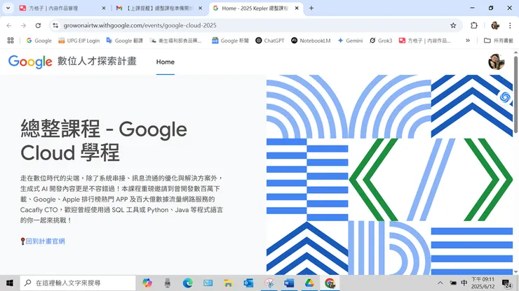
Task: Close the 方格子 tab
Action: [x=104, y=8]
